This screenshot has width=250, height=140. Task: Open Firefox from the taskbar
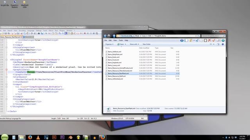pyautogui.click(x=30, y=137)
